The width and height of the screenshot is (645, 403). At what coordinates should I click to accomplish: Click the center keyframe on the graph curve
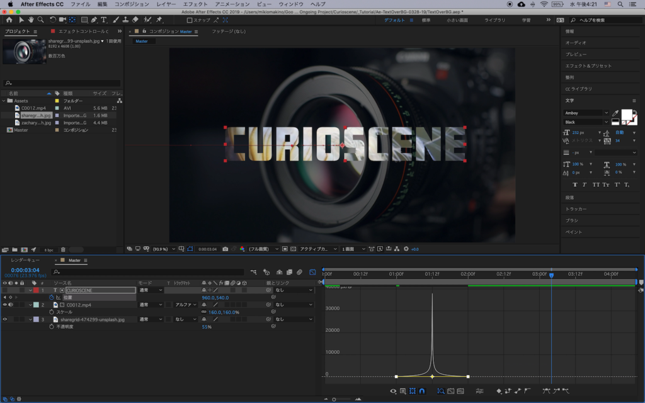pyautogui.click(x=432, y=377)
